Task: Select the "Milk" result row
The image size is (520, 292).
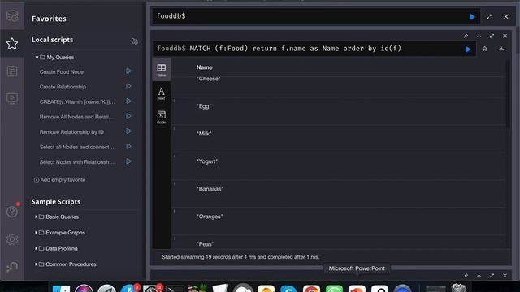Action: pos(338,139)
